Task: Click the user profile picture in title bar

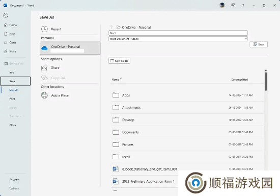Action: tap(222, 5)
